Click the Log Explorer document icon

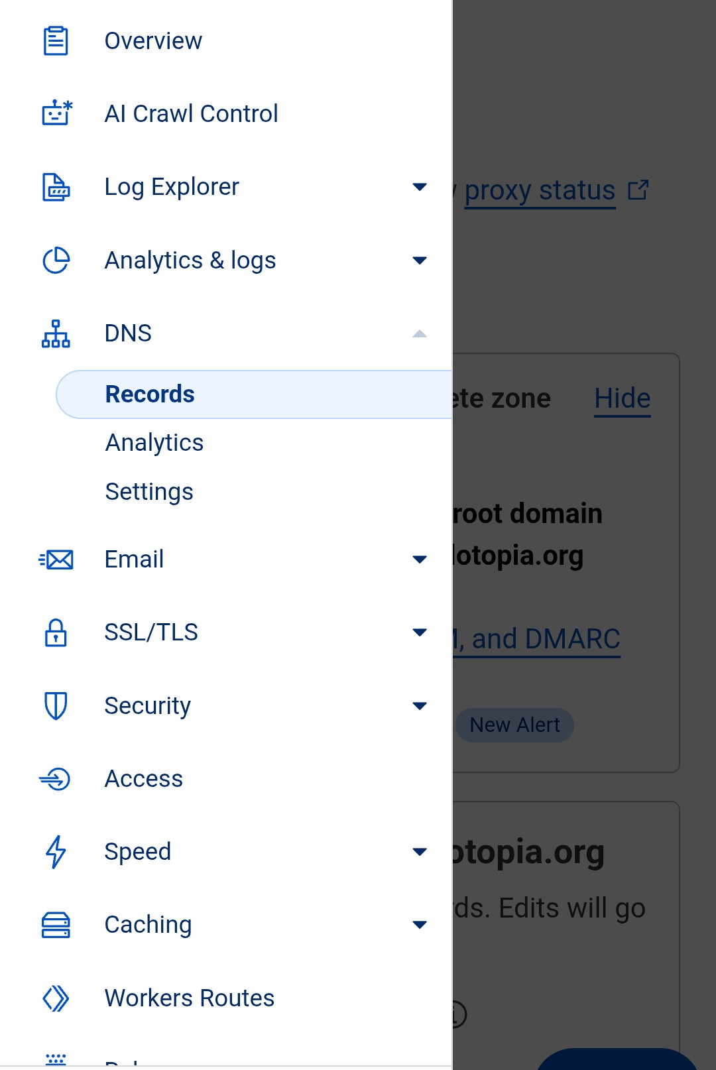click(x=56, y=187)
